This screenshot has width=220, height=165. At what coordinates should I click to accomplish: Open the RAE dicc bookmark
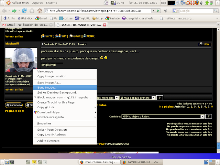pos(25,18)
